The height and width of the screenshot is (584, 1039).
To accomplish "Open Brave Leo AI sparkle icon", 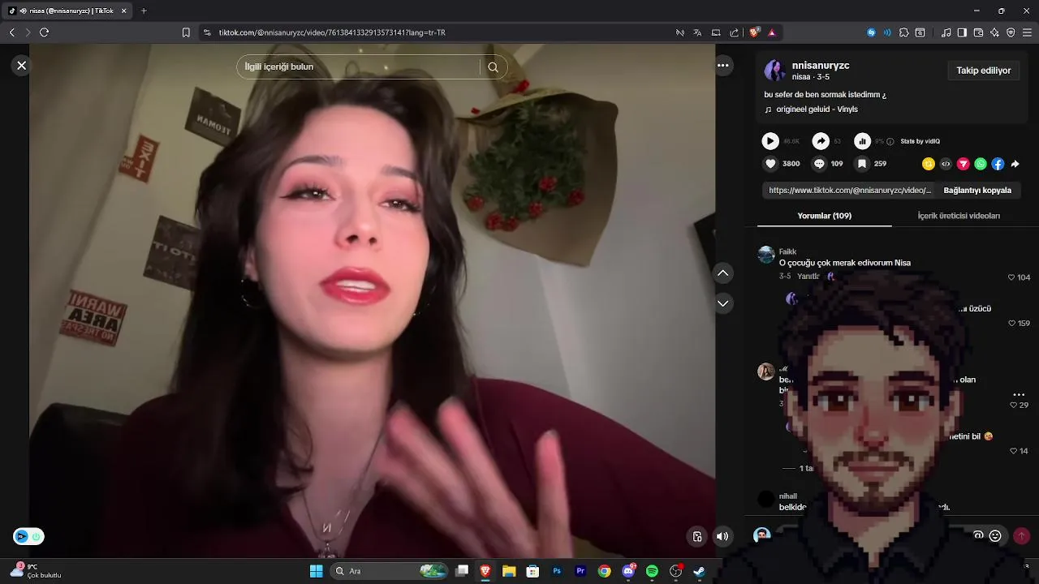I will point(994,32).
